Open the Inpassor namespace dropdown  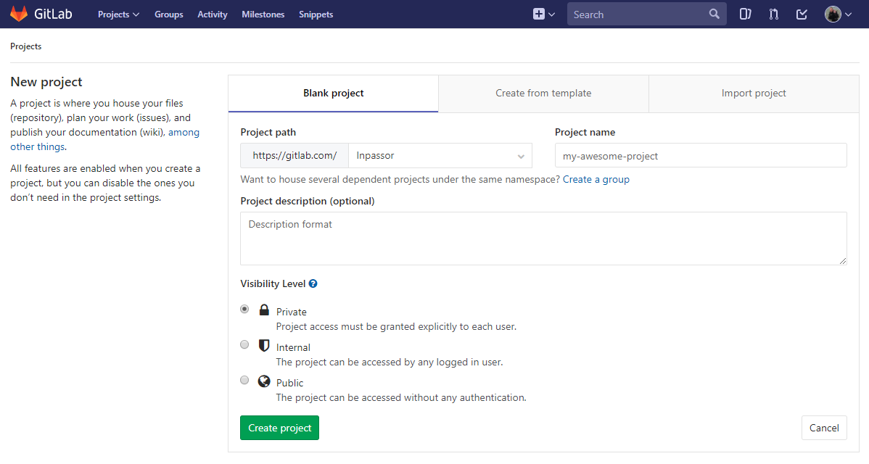coord(440,156)
